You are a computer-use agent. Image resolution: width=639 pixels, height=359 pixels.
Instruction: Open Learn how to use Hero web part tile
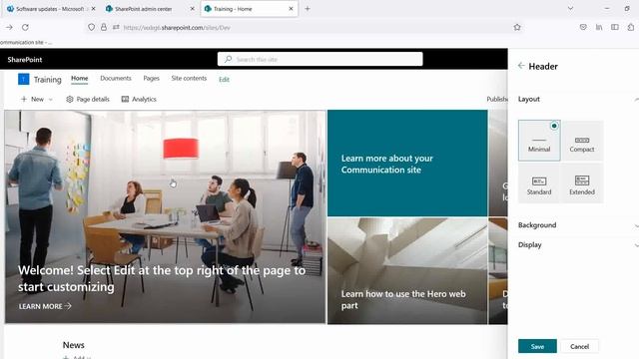pyautogui.click(x=407, y=270)
